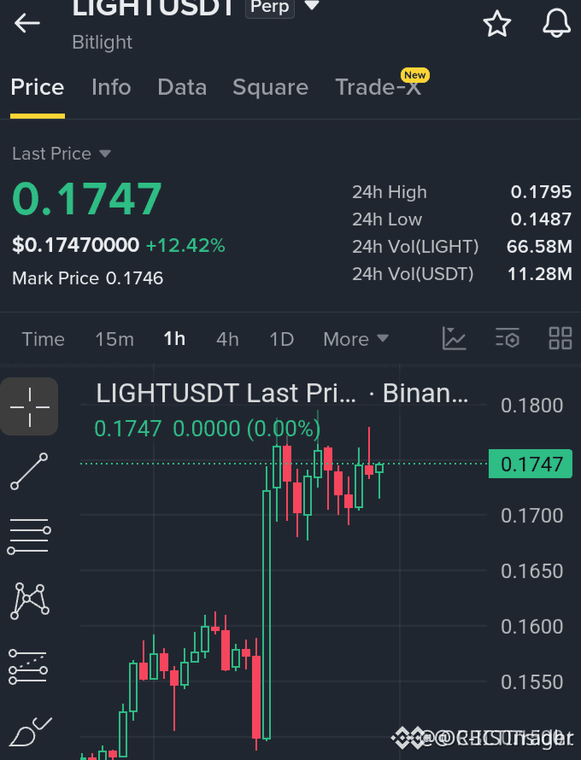
Task: Click the Bitlight subtitle
Action: 103,42
